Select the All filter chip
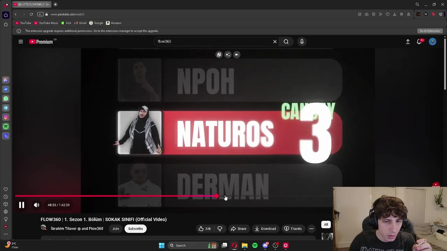This screenshot has width=447, height=251. [x=326, y=225]
